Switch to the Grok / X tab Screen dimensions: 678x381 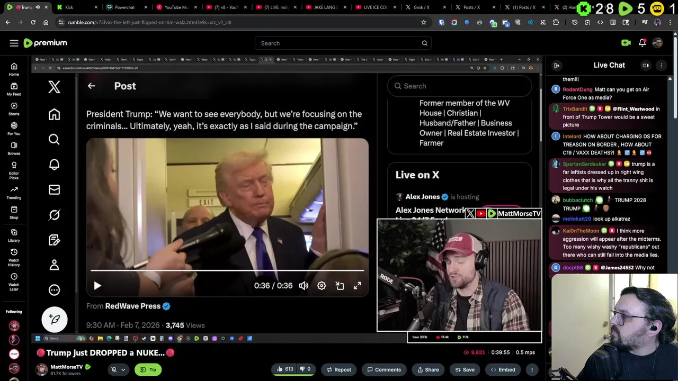coord(424,7)
